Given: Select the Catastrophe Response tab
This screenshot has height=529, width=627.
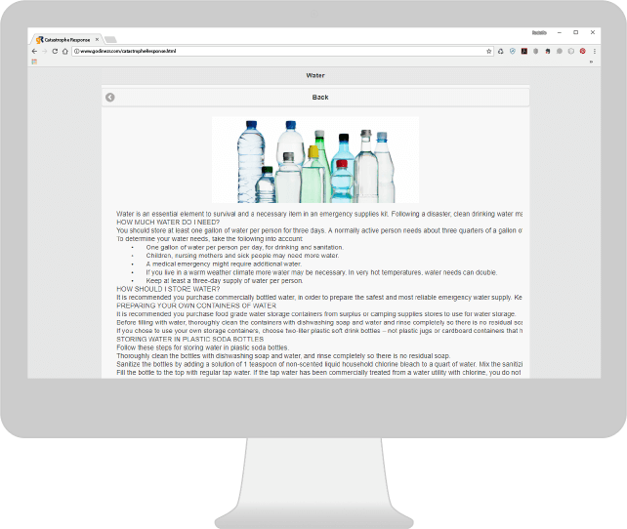Looking at the screenshot, I should [x=66, y=40].
